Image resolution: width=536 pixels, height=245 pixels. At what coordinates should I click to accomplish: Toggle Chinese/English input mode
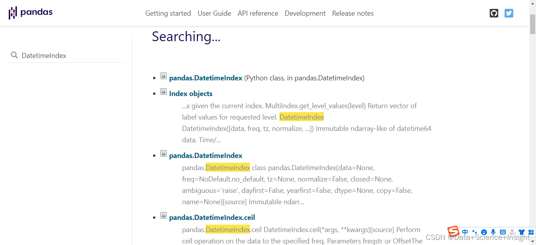click(465, 232)
